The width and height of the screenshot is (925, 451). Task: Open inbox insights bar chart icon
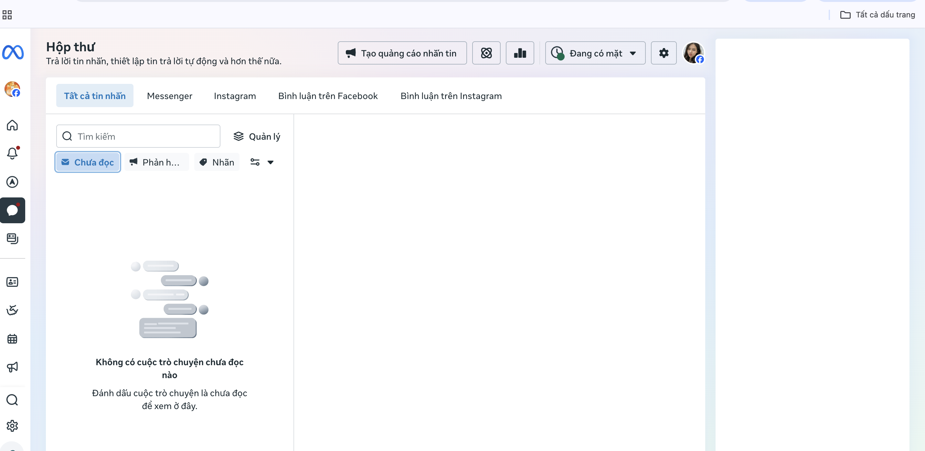[520, 53]
